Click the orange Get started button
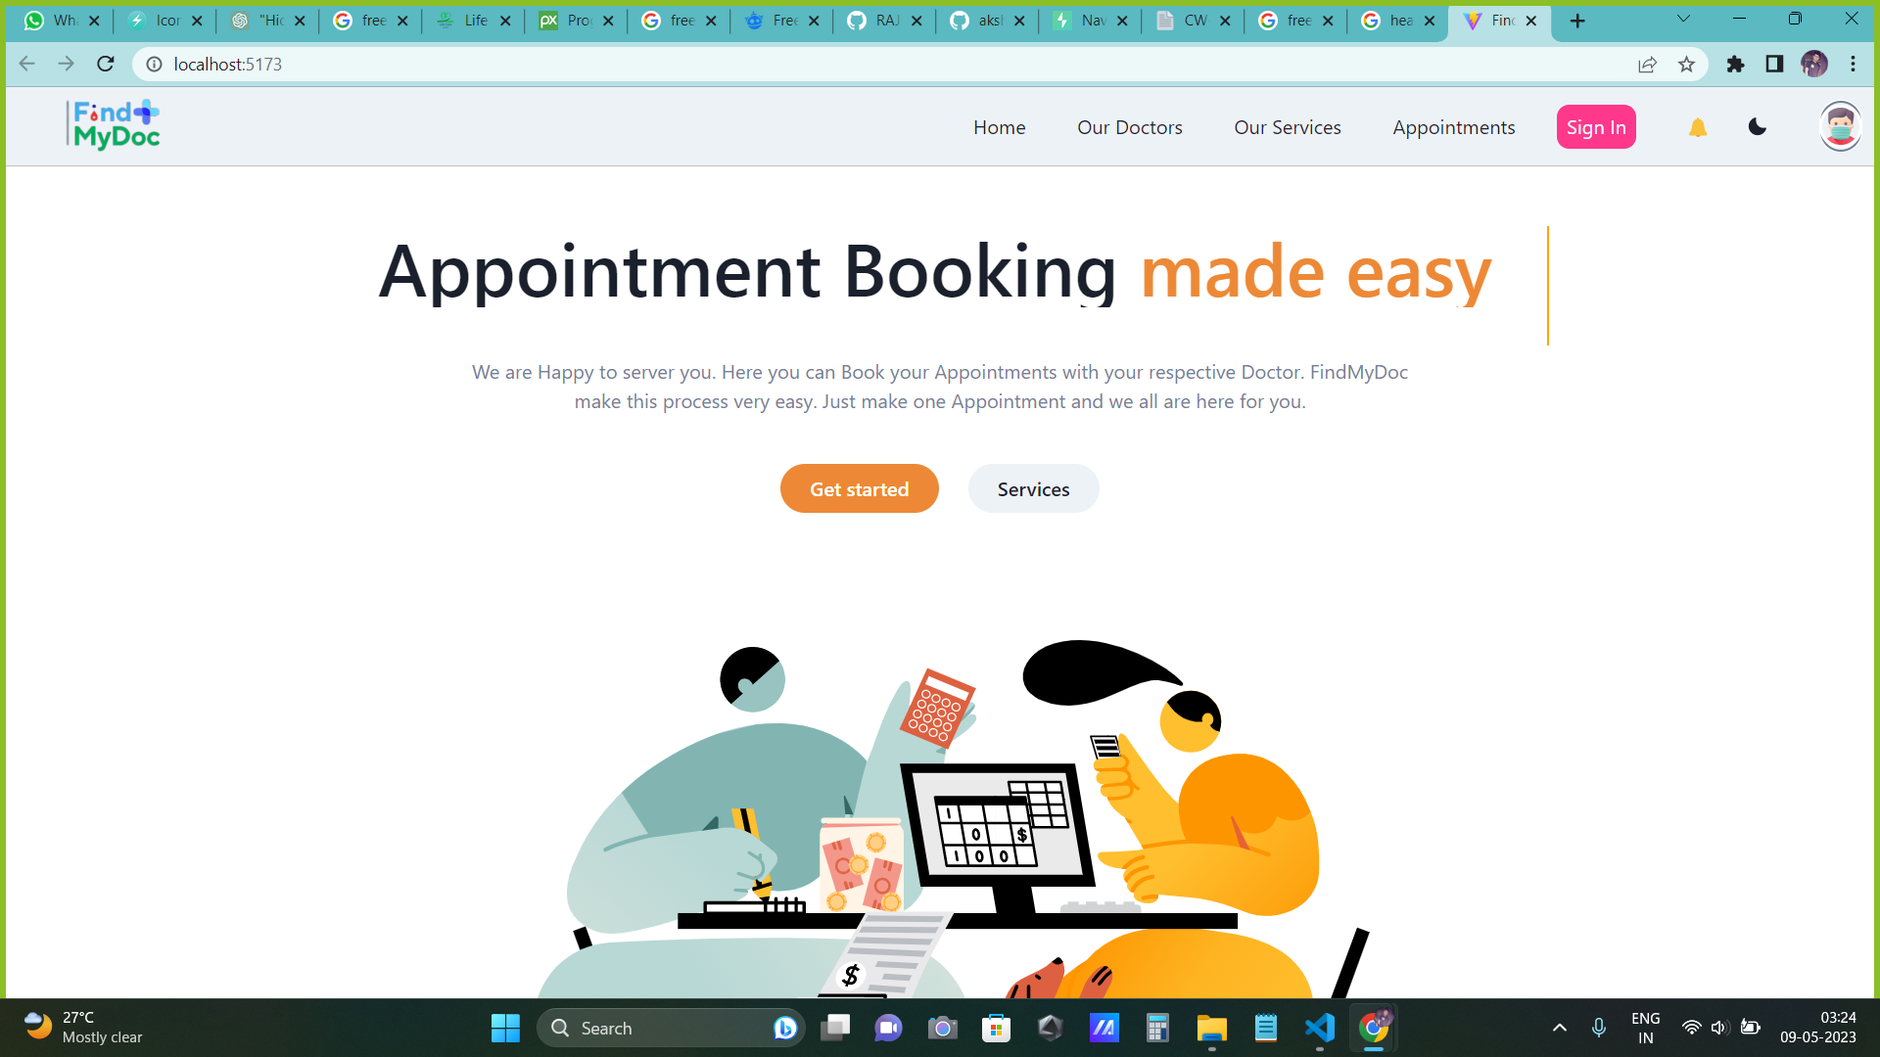Image resolution: width=1880 pixels, height=1057 pixels. [859, 489]
